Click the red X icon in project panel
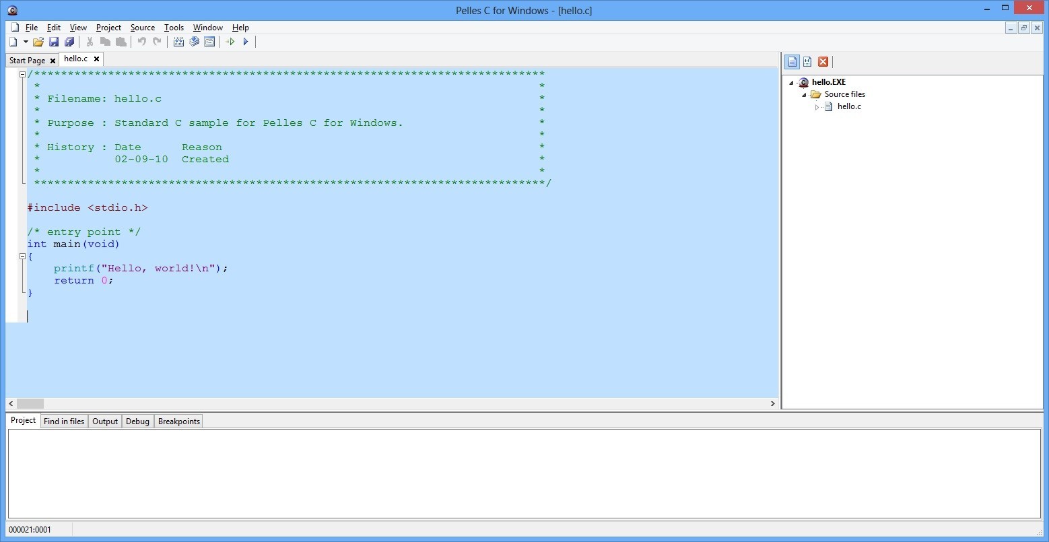The width and height of the screenshot is (1049, 542). (823, 62)
